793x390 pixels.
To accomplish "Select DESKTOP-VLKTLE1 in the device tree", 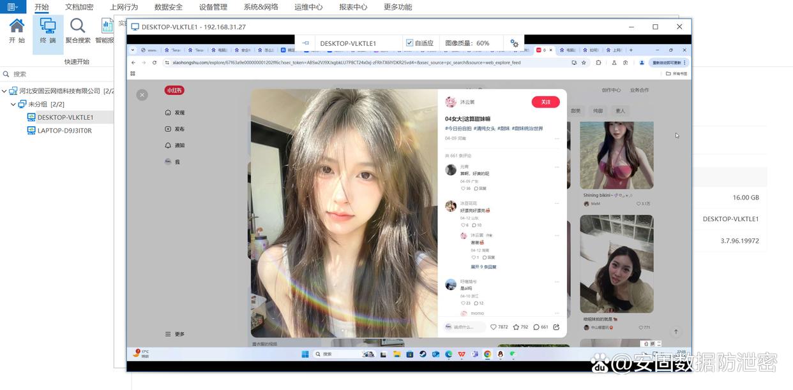I will (65, 117).
